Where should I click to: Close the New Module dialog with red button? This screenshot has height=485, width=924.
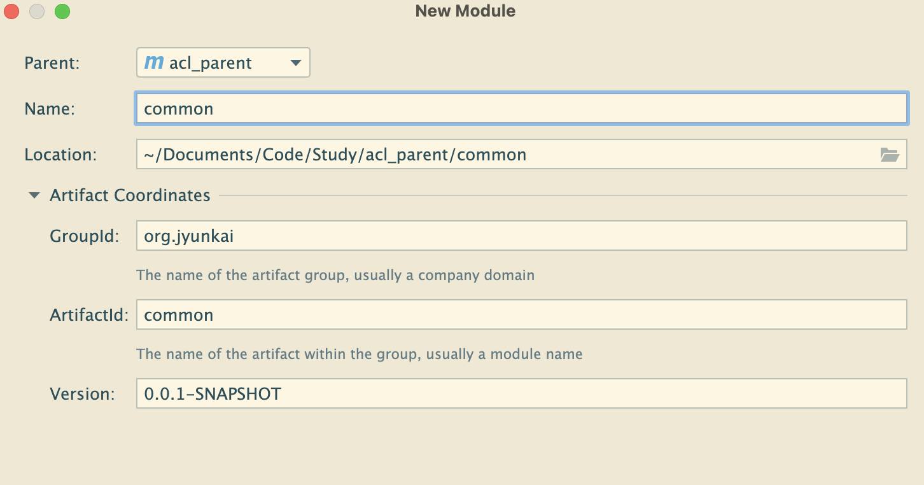coord(12,11)
